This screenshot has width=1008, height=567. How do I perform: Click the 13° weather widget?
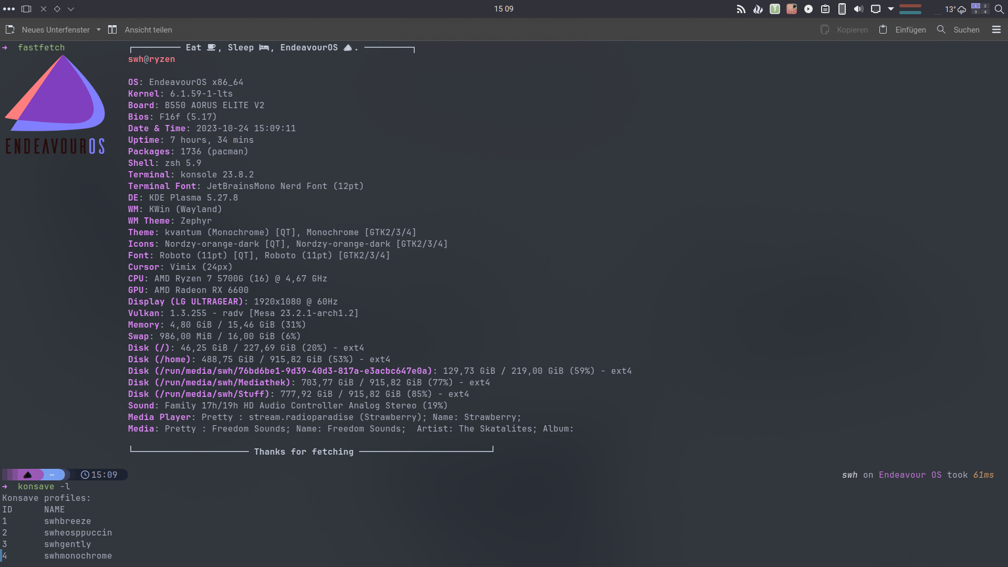955,9
